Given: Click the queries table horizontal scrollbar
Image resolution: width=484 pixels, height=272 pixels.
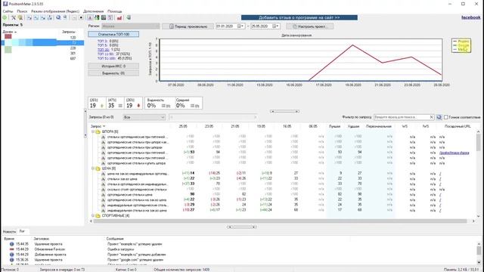Looking at the screenshot, I should (281, 221).
